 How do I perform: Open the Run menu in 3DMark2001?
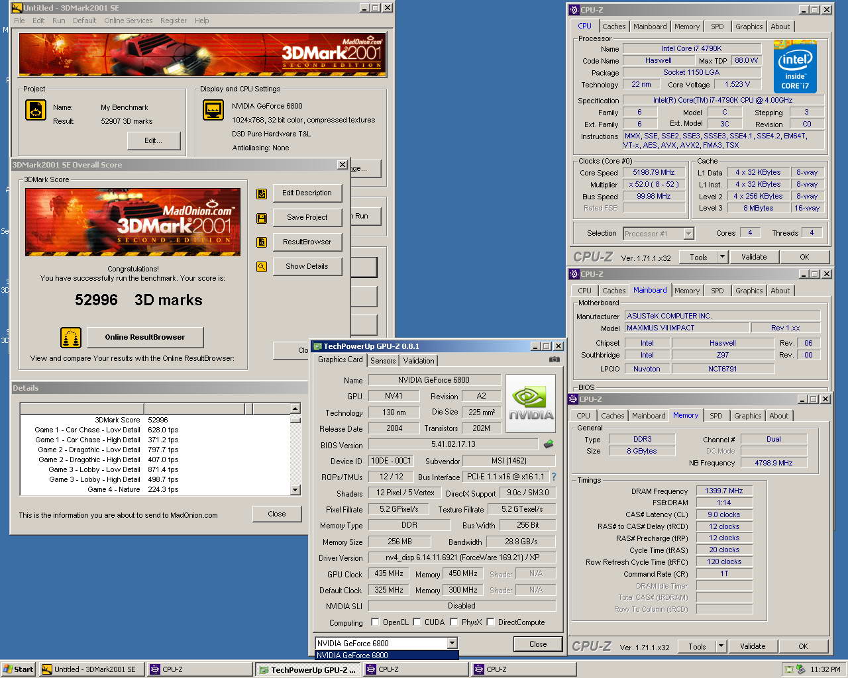point(59,21)
